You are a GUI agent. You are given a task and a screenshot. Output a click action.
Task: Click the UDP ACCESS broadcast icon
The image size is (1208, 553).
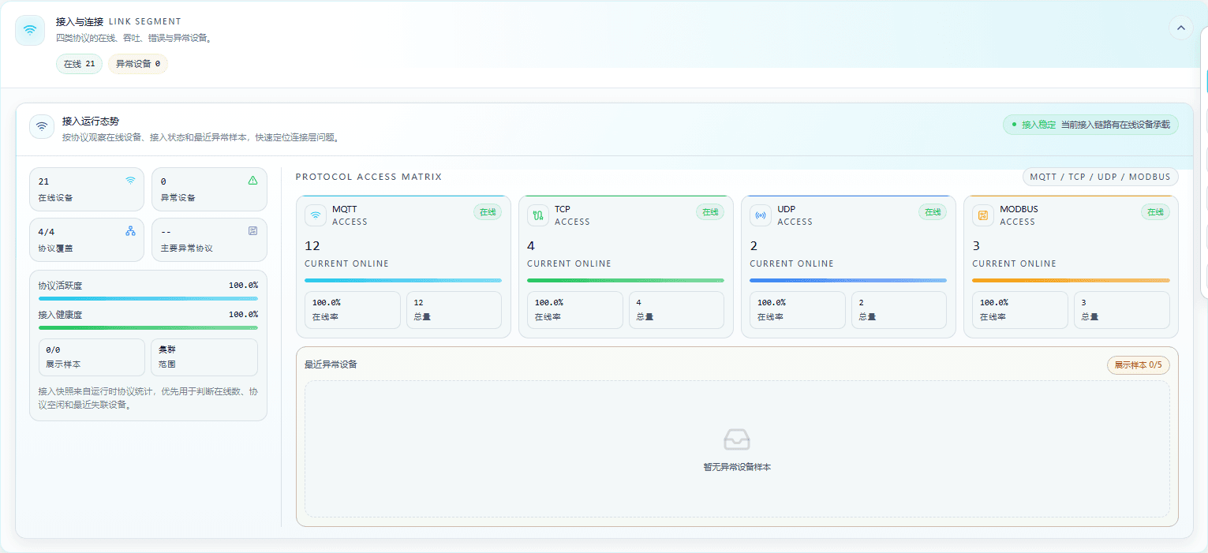tap(761, 215)
